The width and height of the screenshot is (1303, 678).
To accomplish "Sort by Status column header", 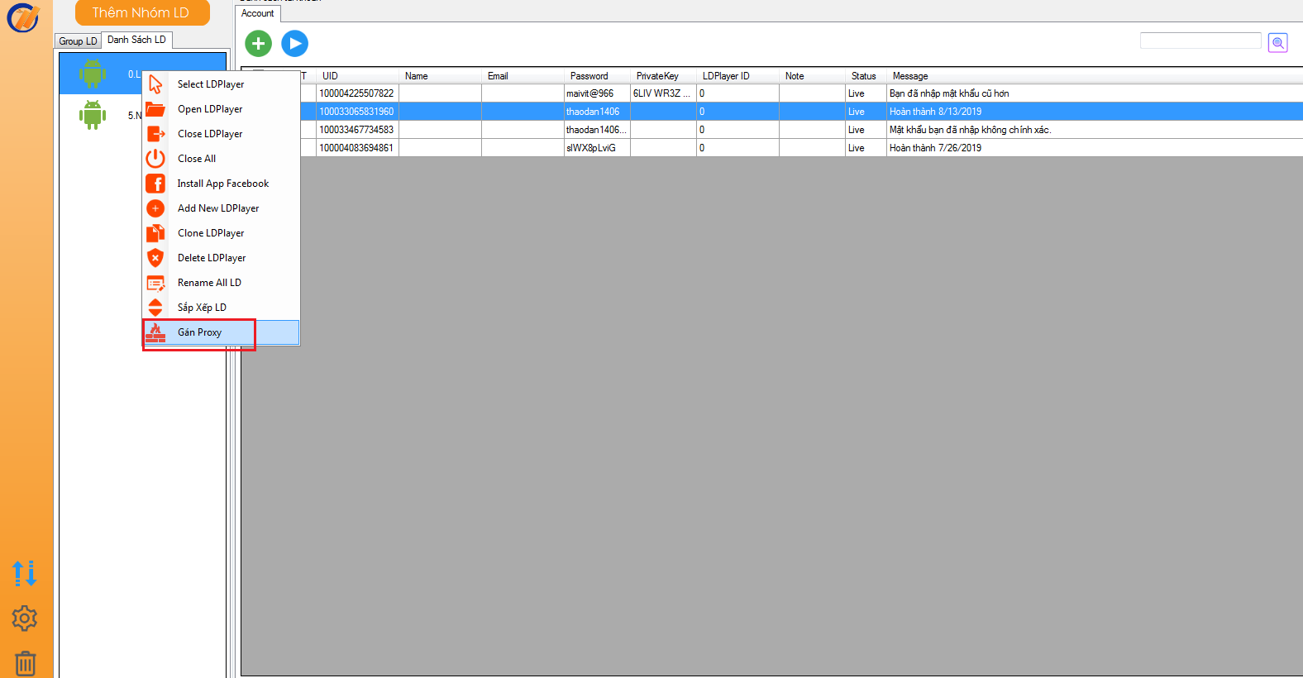I will coord(866,76).
